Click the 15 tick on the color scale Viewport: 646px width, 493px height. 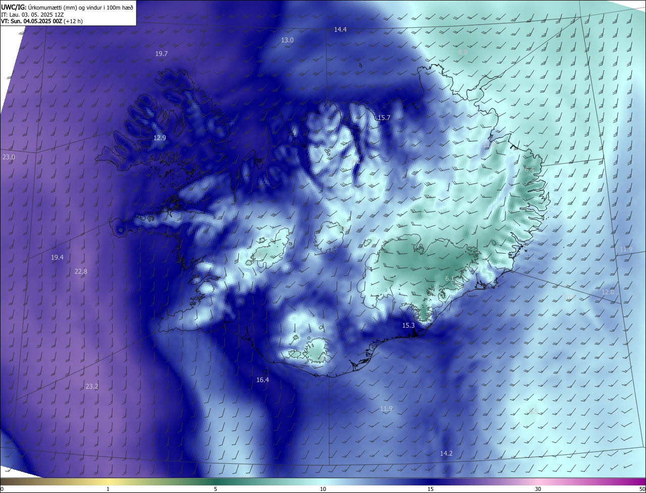point(430,489)
